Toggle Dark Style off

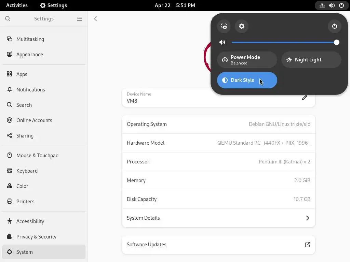tap(247, 80)
